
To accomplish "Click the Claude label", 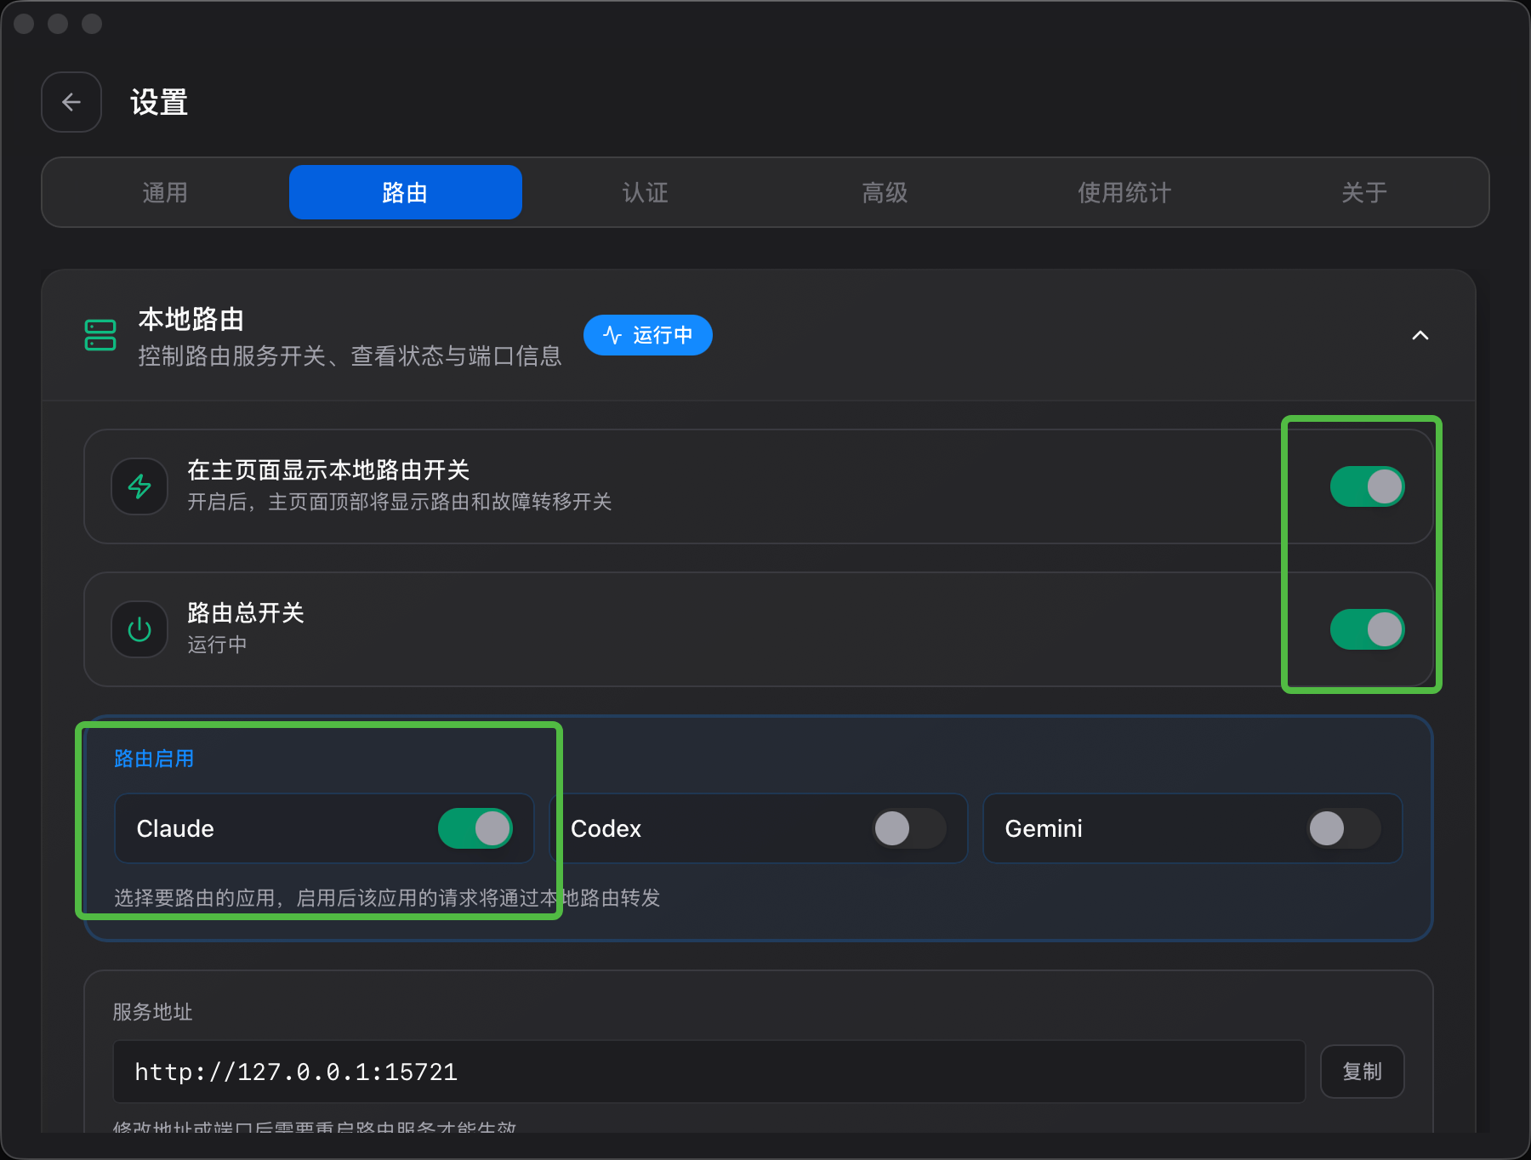I will pyautogui.click(x=175, y=828).
